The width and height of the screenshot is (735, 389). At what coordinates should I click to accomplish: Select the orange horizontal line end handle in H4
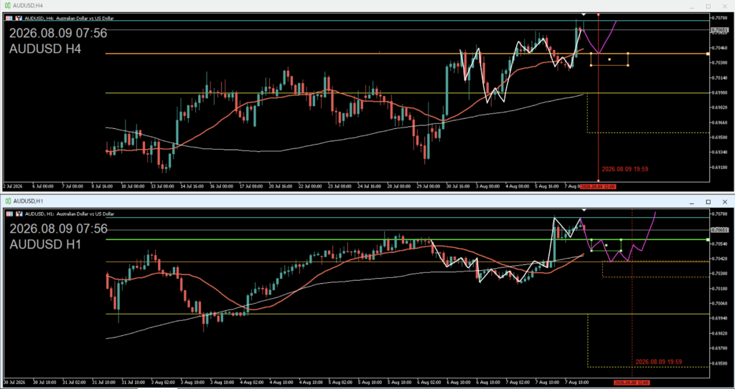click(x=707, y=53)
